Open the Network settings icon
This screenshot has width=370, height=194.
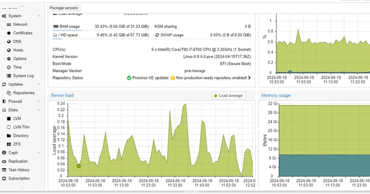tap(8, 24)
